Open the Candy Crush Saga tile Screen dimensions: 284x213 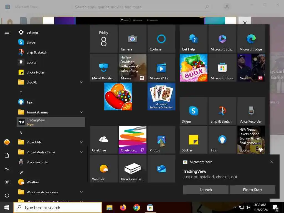pos(118,96)
